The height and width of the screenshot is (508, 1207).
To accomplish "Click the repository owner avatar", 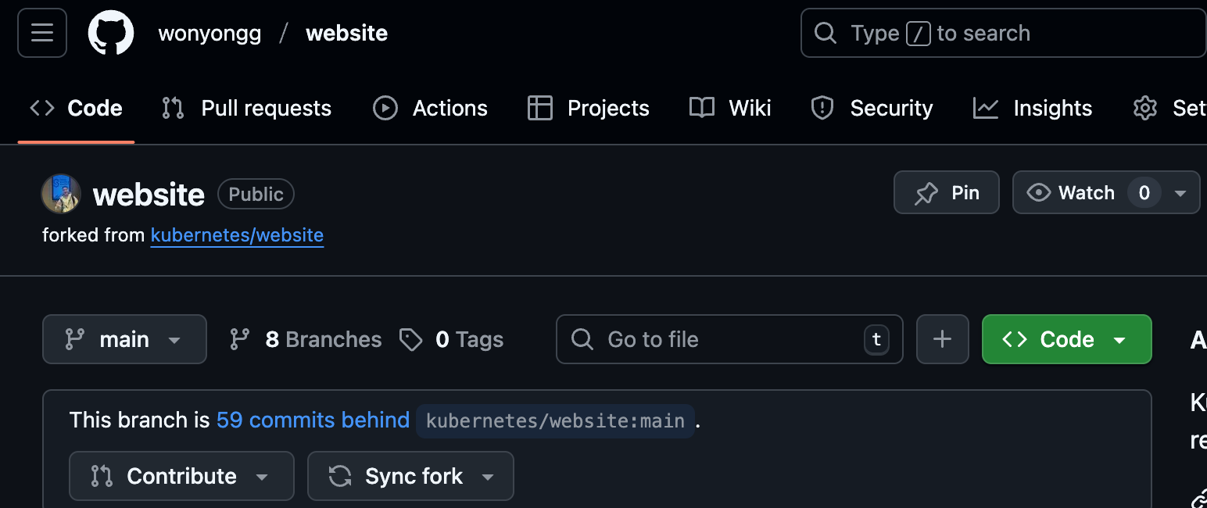I will [x=61, y=194].
